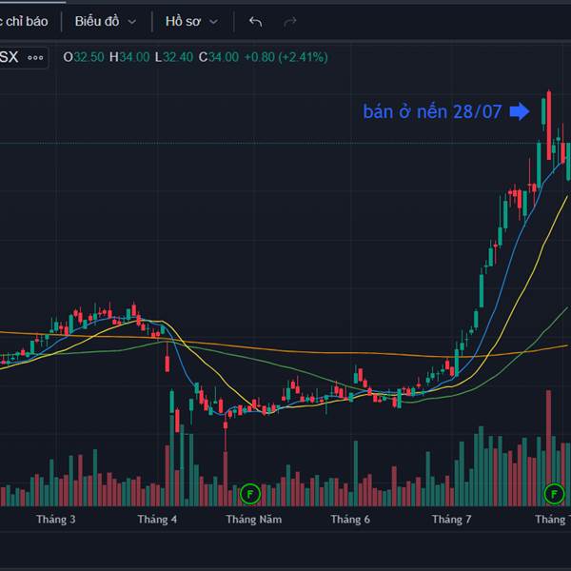Click the SX symbol label

click(9, 57)
